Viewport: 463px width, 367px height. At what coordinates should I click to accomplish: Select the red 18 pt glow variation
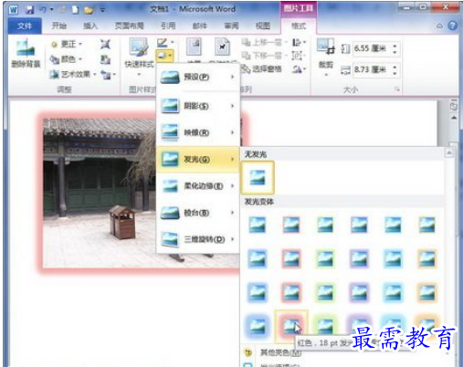[291, 327]
